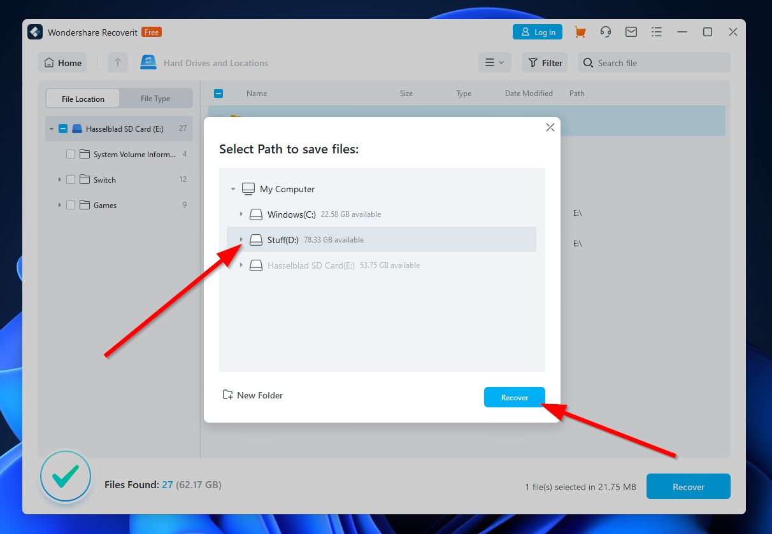Expand the Stuff(D:) drive node
Screen dimensions: 772x534
tap(241, 240)
